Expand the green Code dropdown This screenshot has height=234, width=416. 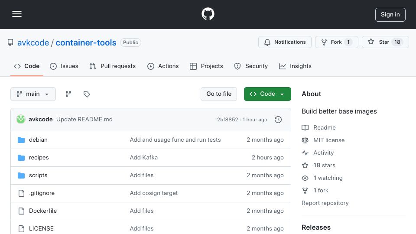tap(267, 94)
